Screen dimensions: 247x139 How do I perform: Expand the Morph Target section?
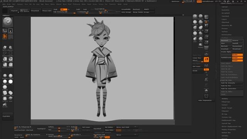tap(227, 108)
